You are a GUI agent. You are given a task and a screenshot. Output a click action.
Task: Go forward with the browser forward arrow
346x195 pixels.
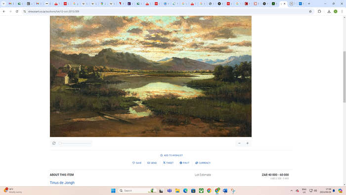(x=10, y=11)
